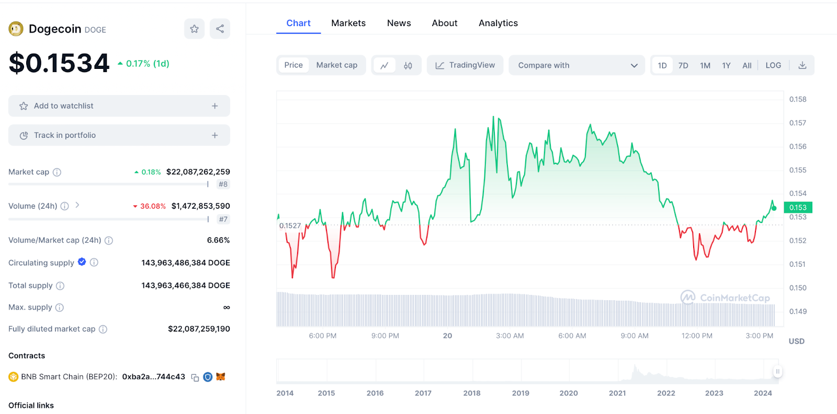This screenshot has width=837, height=414.
Task: Select the Market cap toggle
Action: [337, 65]
